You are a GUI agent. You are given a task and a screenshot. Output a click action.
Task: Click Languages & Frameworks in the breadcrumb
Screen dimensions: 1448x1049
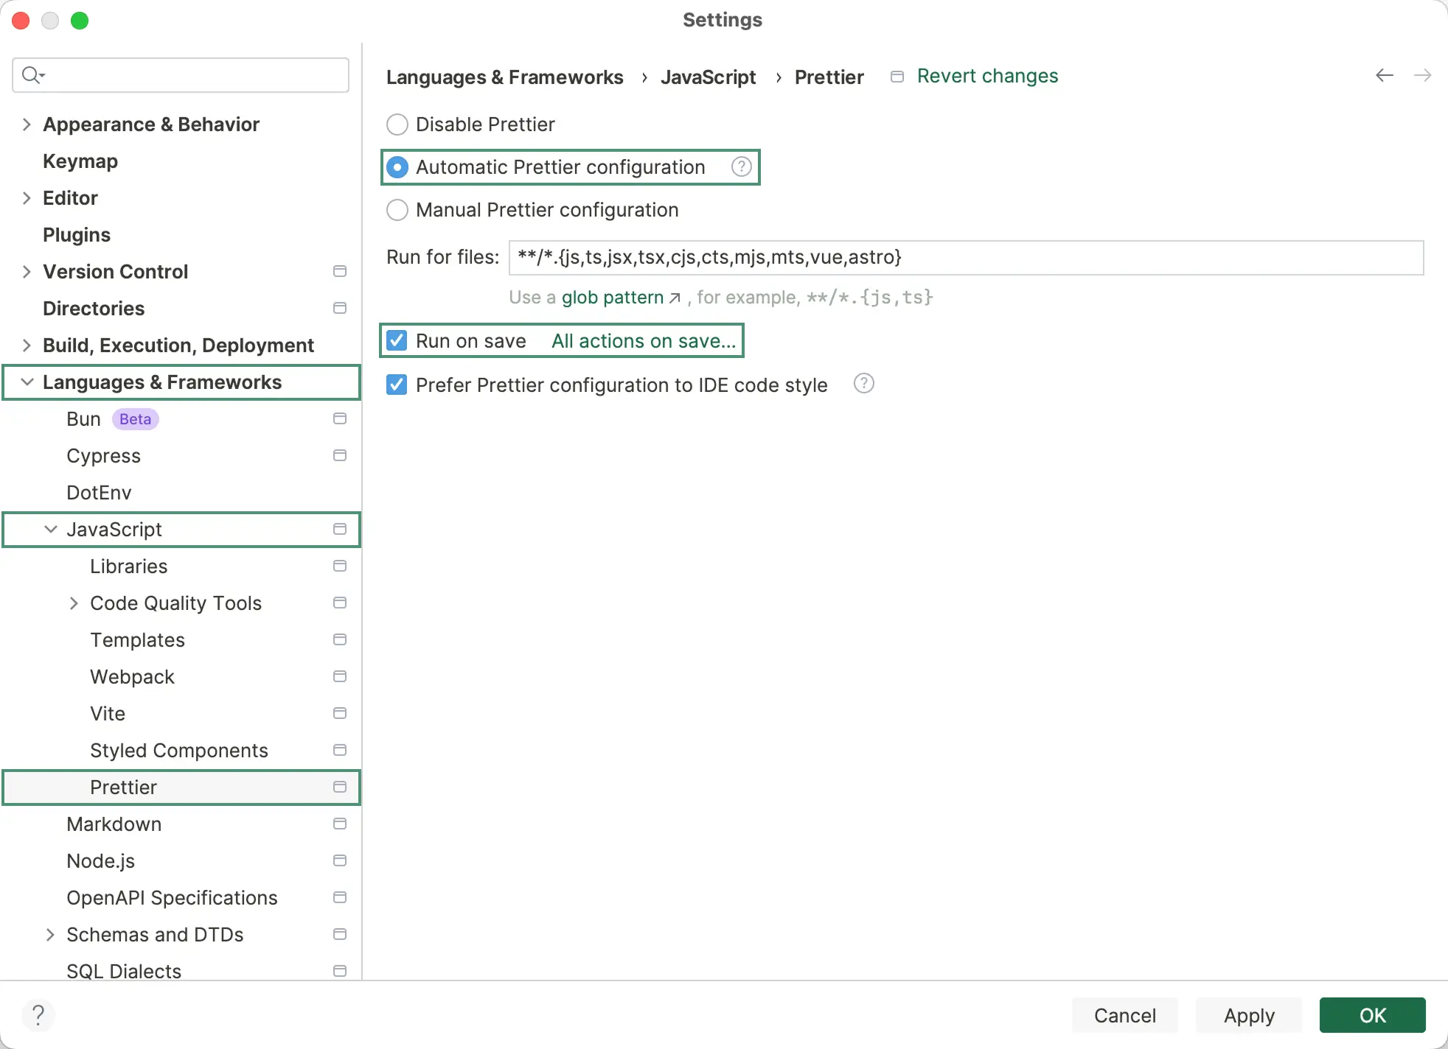[x=504, y=77]
